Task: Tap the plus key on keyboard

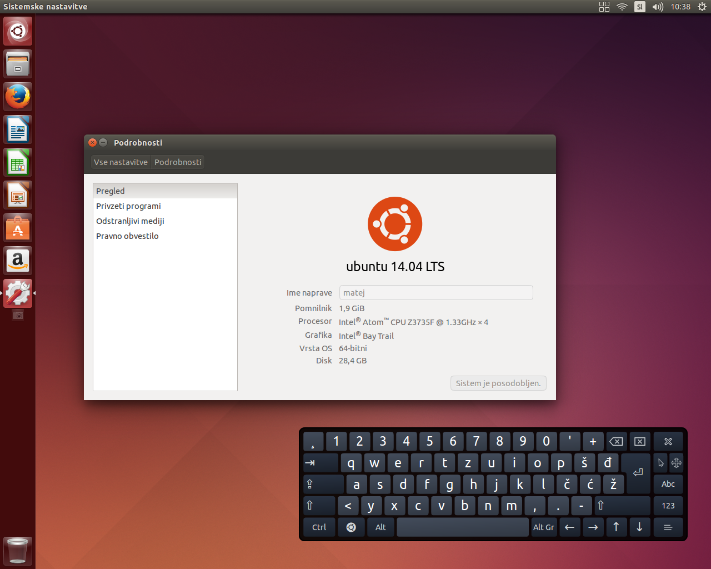Action: click(x=593, y=441)
